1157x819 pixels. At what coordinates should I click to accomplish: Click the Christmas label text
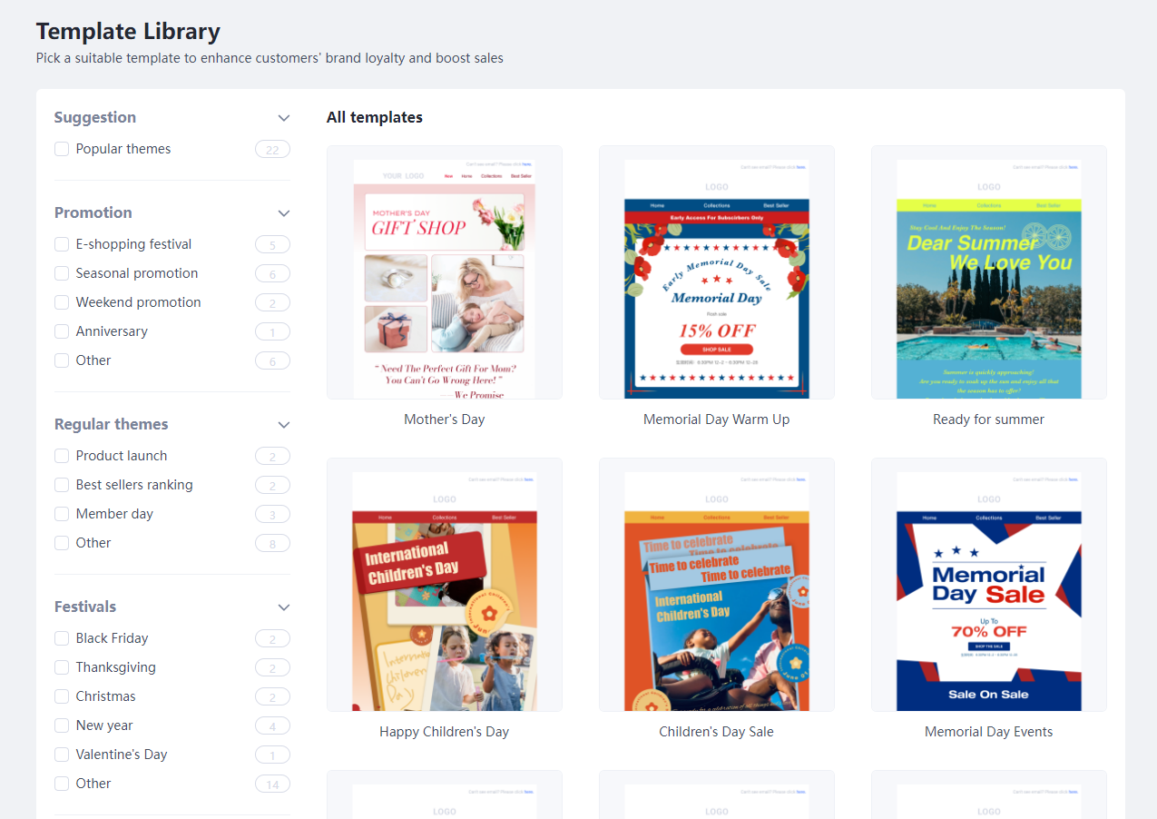tap(106, 696)
